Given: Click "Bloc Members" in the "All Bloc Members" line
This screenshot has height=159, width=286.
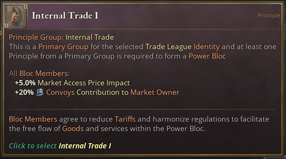Looking at the screenshot, I should [x=44, y=73].
